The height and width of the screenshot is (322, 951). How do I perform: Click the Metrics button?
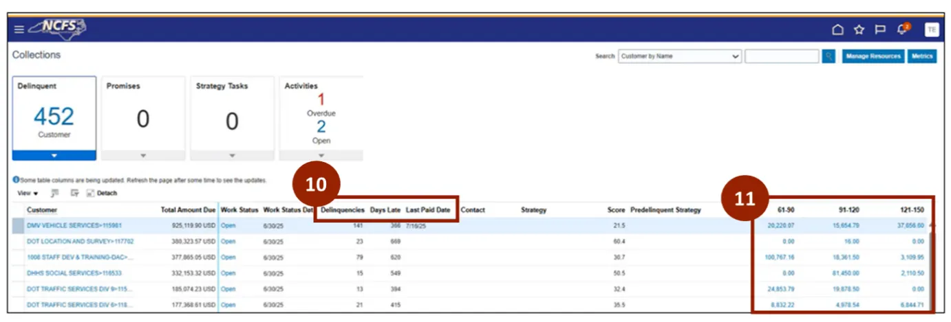921,56
